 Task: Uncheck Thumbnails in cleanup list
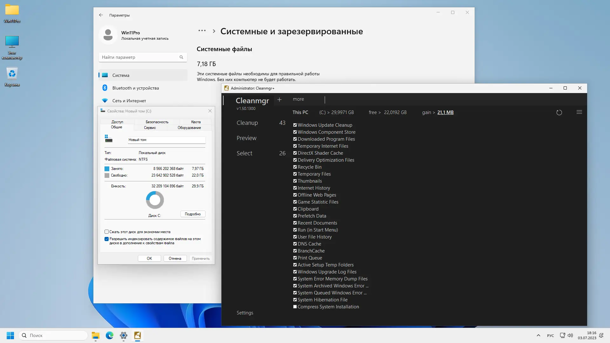[x=295, y=181]
